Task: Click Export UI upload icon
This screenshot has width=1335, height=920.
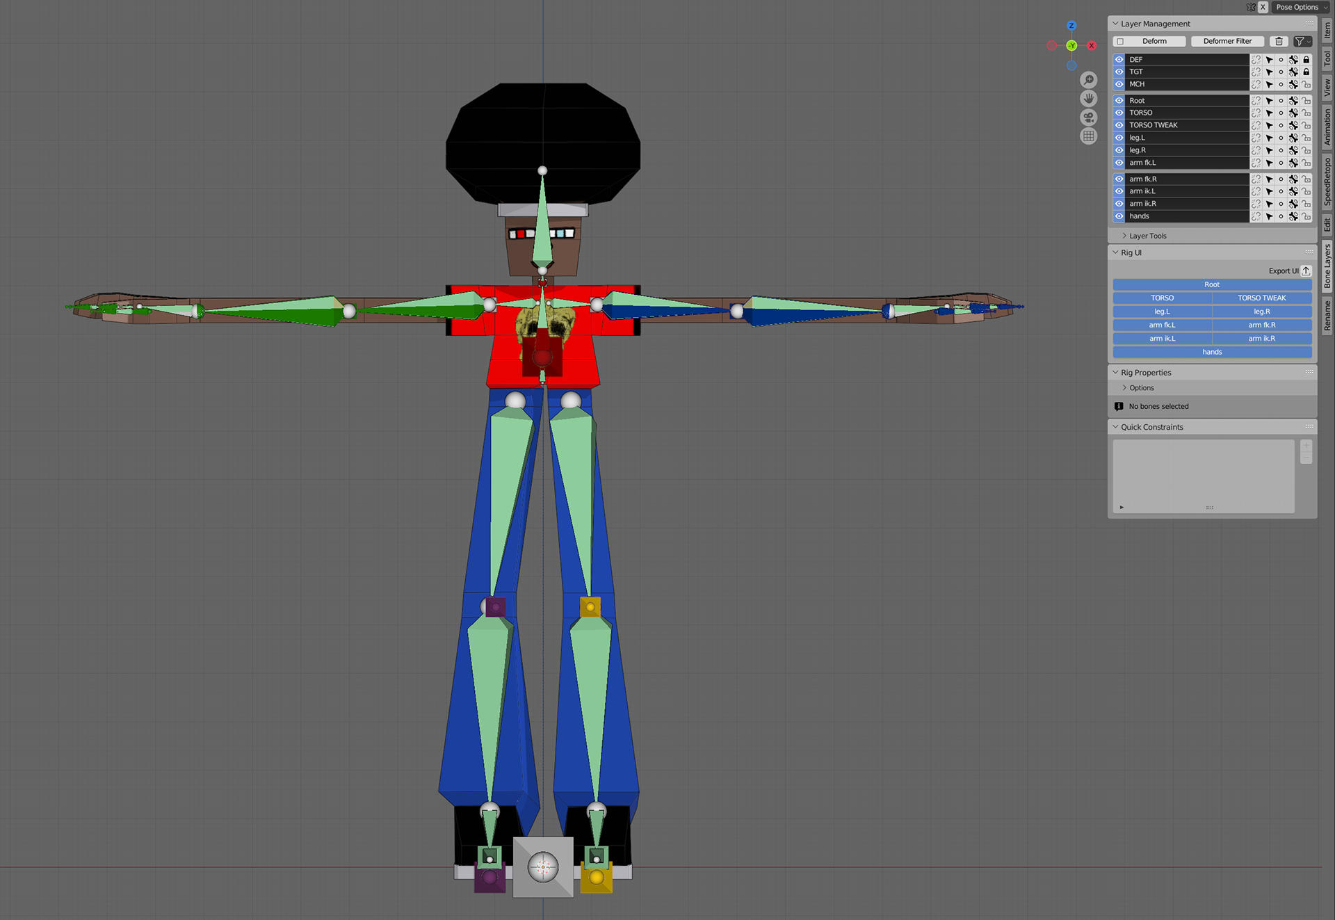Action: click(x=1306, y=271)
